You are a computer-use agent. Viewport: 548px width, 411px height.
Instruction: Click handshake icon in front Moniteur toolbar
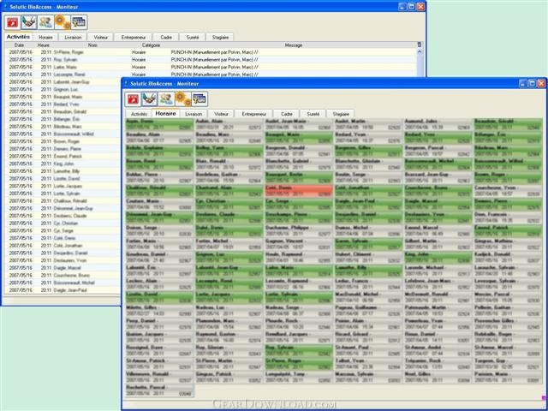[x=150, y=99]
